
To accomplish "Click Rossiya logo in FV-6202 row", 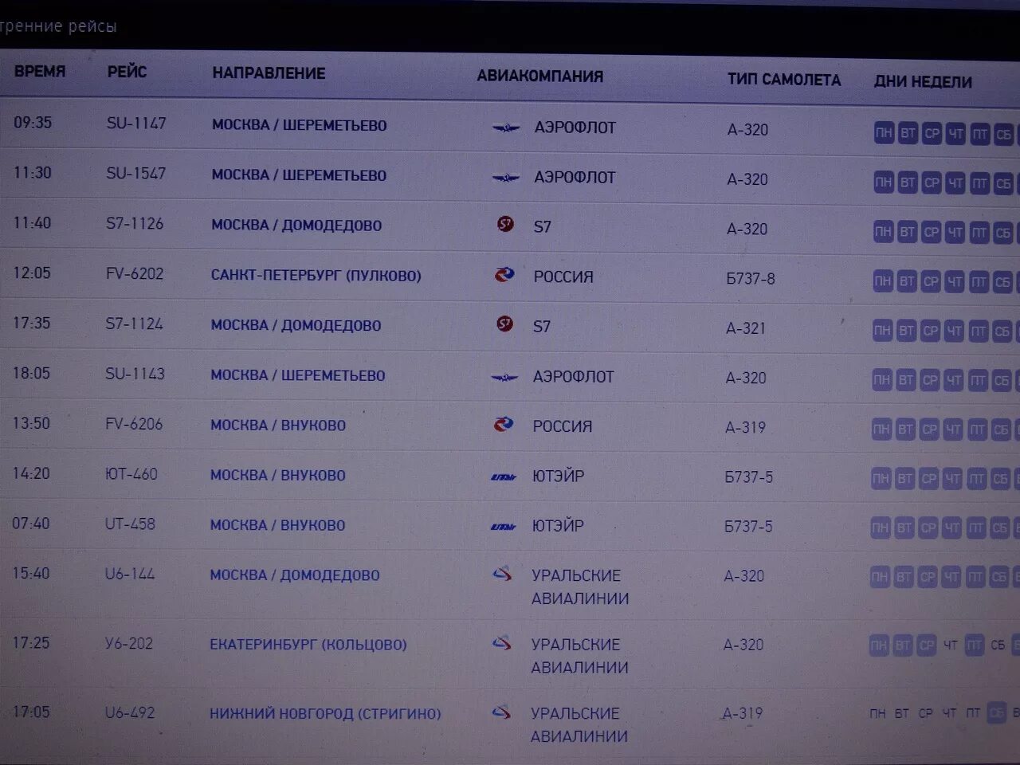I will click(504, 275).
